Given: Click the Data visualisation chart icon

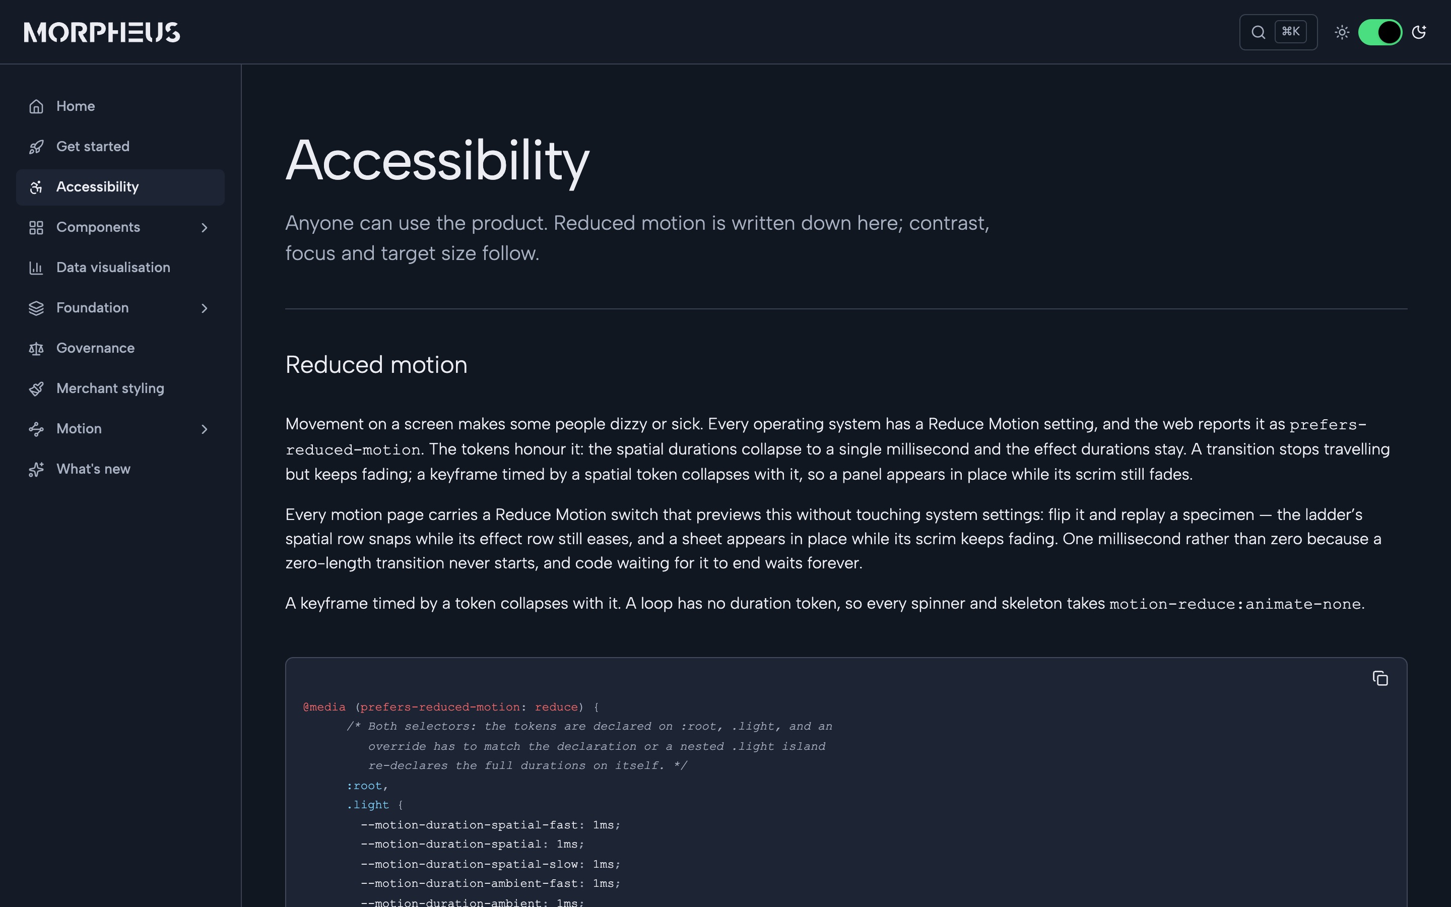Looking at the screenshot, I should point(36,268).
